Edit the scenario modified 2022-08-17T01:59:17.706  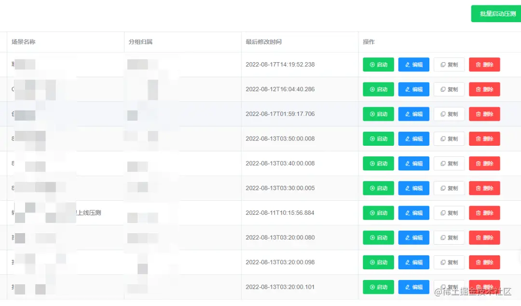(414, 114)
